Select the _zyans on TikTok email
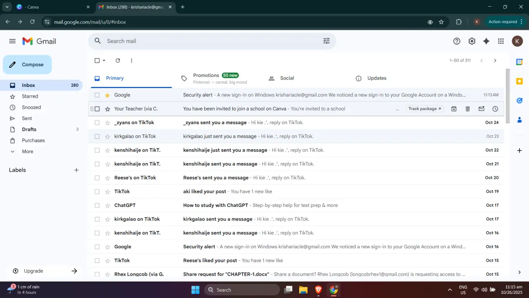The height and width of the screenshot is (298, 529). click(x=97, y=123)
